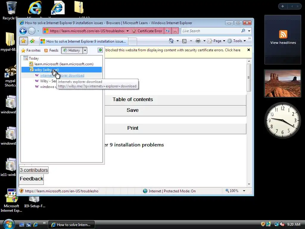The image size is (305, 229).
Task: Click the search magnifier icon
Action: [243, 31]
